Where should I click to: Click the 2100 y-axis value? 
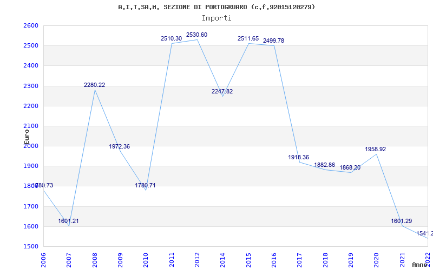31,126
